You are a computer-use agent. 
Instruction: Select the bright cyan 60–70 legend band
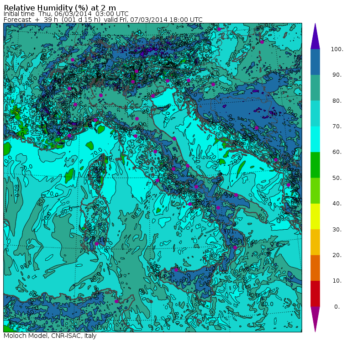315,139
